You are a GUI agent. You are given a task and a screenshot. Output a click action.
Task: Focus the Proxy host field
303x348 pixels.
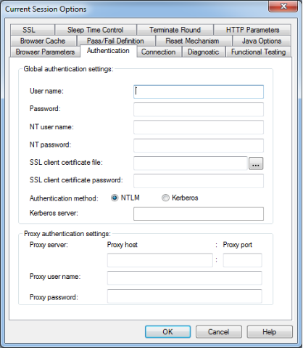160,260
